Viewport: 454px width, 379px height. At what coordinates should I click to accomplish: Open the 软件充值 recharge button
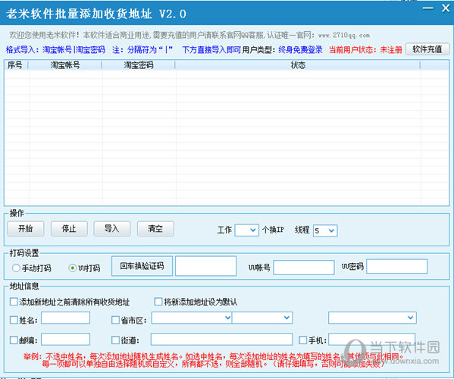pyautogui.click(x=427, y=49)
